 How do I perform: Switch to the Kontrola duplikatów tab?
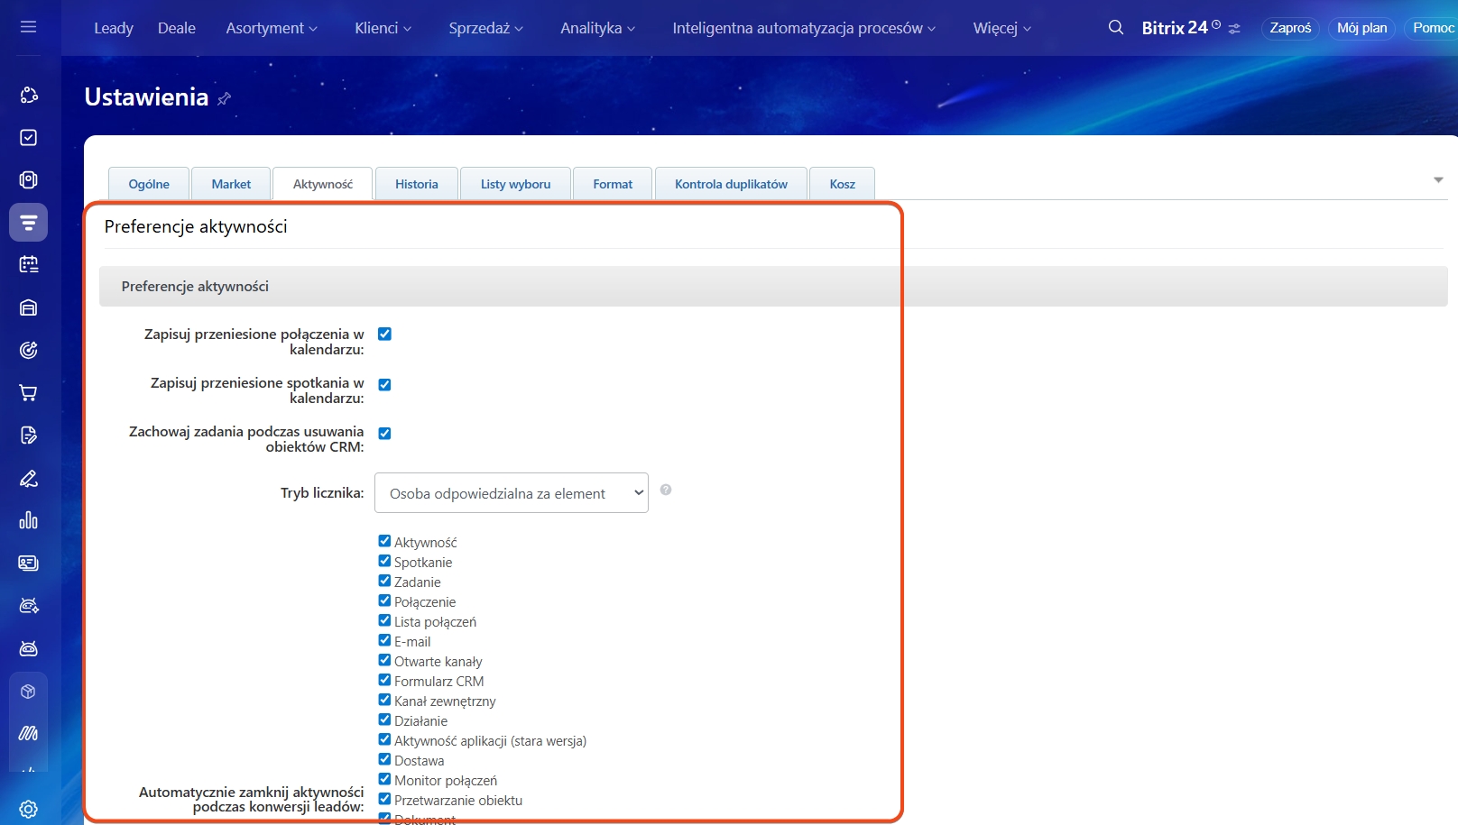[x=731, y=184]
